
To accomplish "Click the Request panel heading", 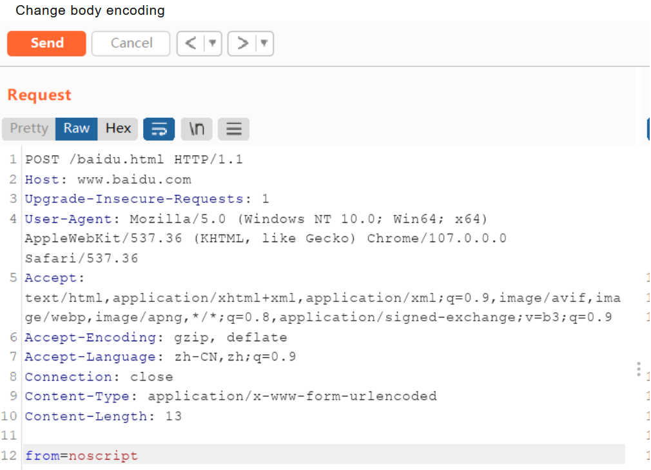I will coord(39,95).
